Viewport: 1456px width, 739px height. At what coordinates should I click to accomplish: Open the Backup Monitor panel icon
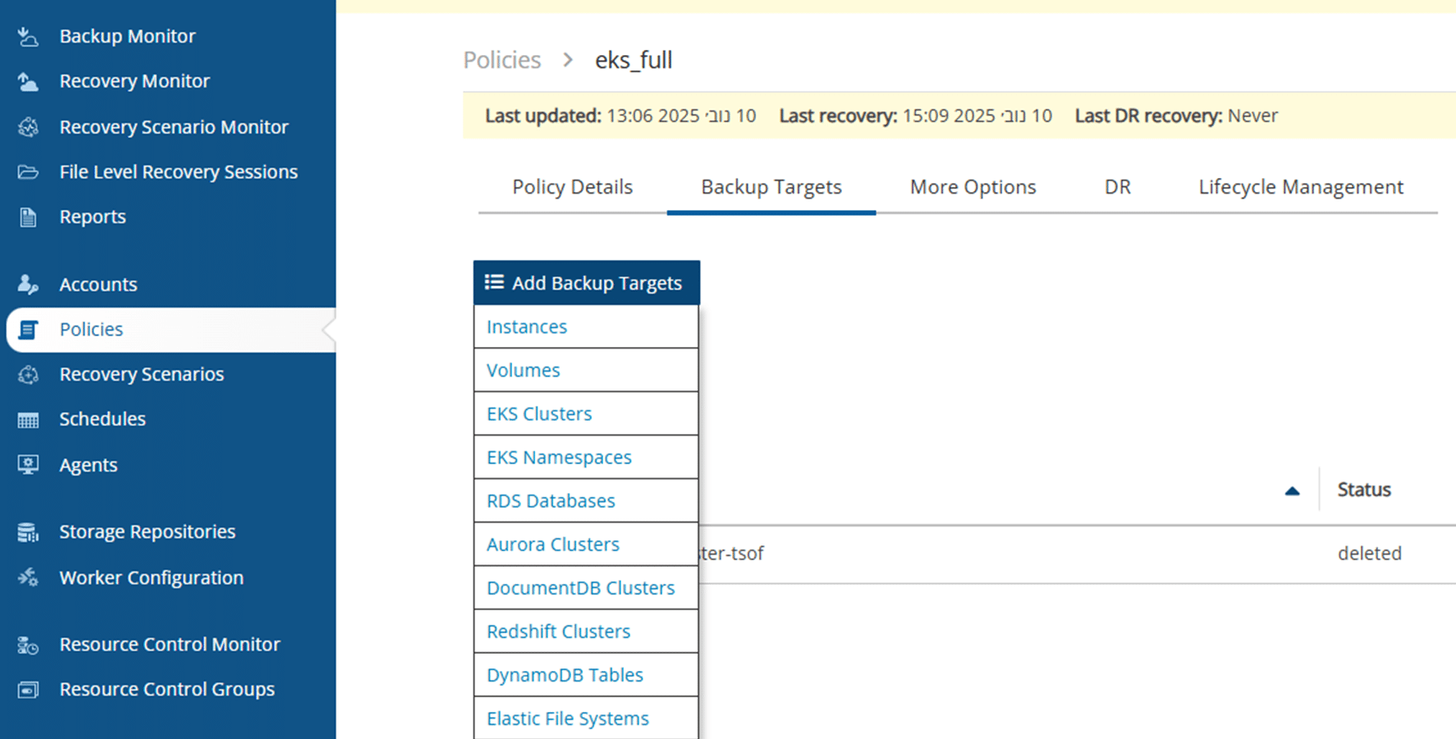(28, 35)
